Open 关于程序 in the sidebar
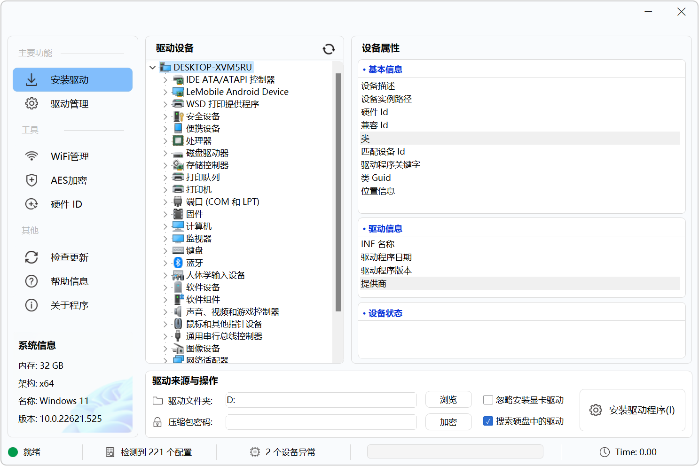The image size is (699, 466). point(72,305)
